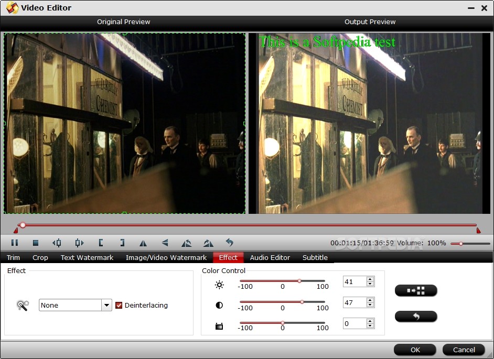Click the brightness sun icon

point(219,285)
